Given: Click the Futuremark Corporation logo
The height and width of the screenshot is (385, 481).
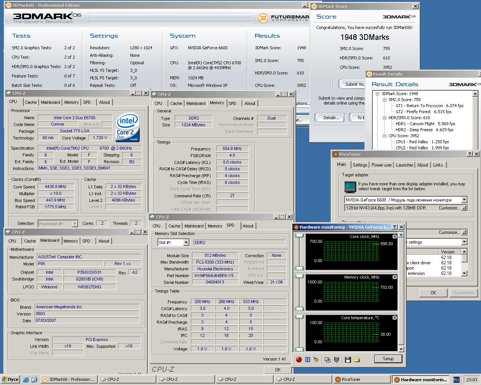Looking at the screenshot, I should click(x=284, y=18).
